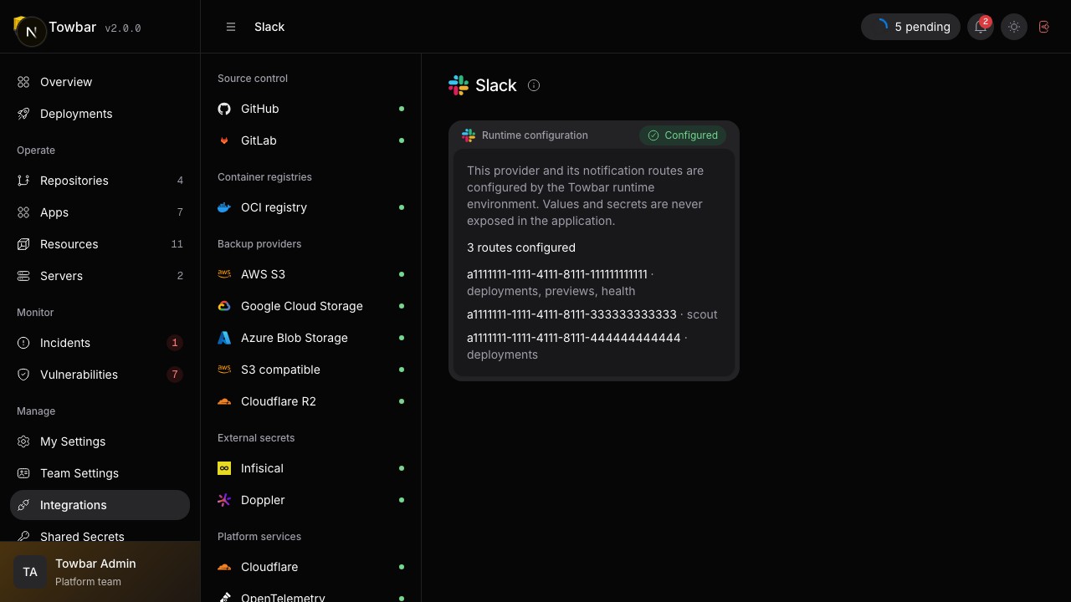Open Azure Blob Storage integration

[310, 338]
